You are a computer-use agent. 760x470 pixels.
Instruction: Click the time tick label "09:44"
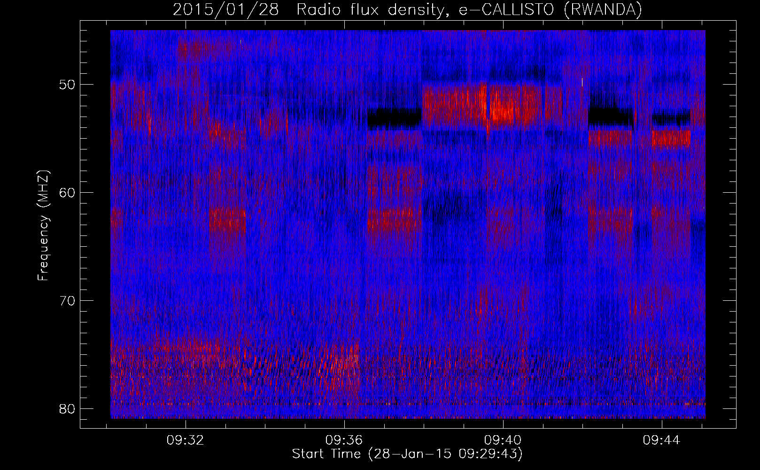662,440
